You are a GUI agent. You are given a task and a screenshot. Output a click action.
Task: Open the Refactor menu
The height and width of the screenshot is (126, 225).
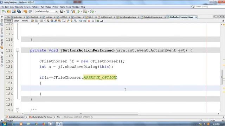pyautogui.click(x=36, y=7)
